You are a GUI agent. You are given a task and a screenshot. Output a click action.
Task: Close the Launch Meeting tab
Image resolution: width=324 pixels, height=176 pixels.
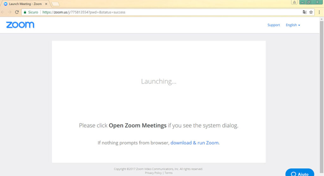(x=46, y=4)
